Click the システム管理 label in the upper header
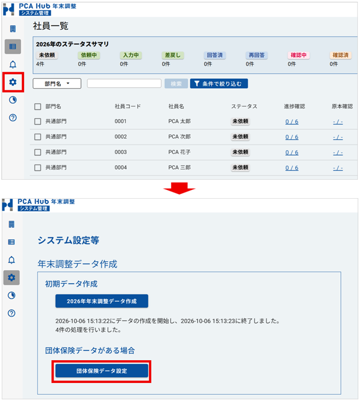 coord(35,13)
